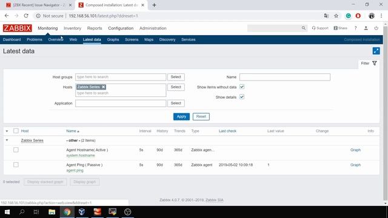
Task: Uncheck Show details checkbox
Action: (x=242, y=97)
